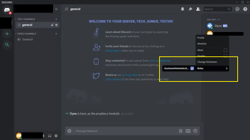250x140 pixels.
Task: Open the gift Nitro icon
Action: point(181,131)
